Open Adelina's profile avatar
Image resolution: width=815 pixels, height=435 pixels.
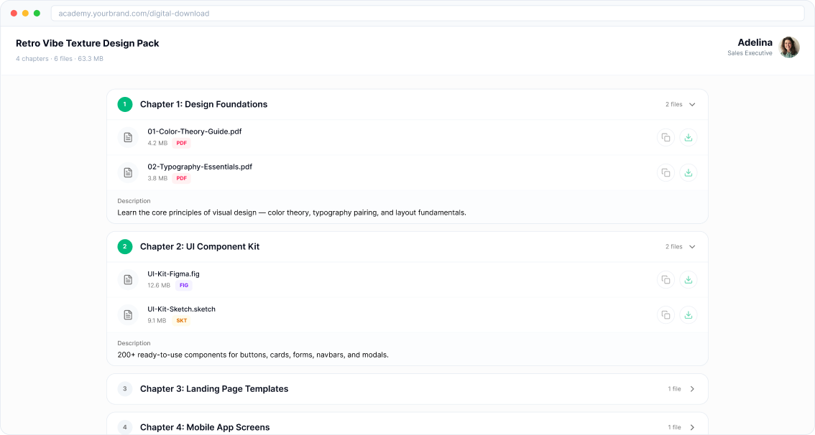coord(789,47)
